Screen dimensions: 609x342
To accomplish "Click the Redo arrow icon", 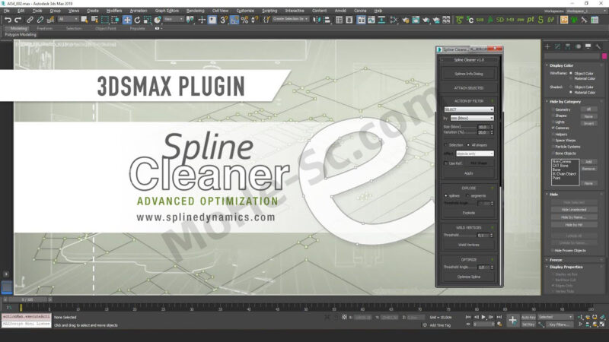I will click(x=18, y=20).
